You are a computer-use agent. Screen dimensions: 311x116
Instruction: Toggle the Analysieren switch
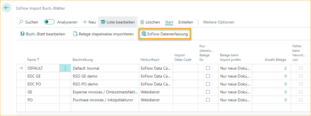49,22
